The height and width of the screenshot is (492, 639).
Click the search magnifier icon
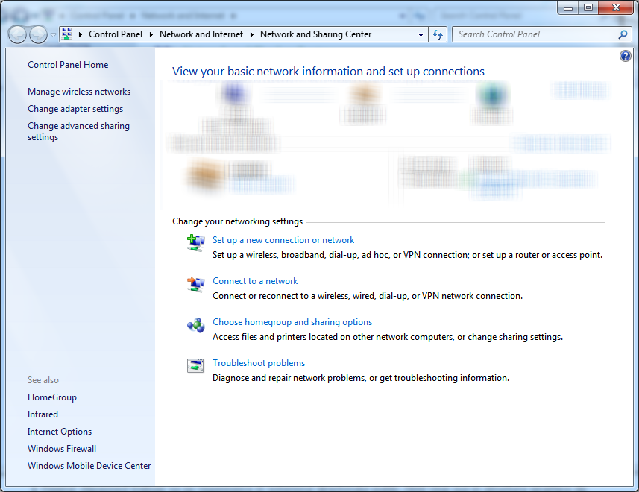pyautogui.click(x=623, y=34)
